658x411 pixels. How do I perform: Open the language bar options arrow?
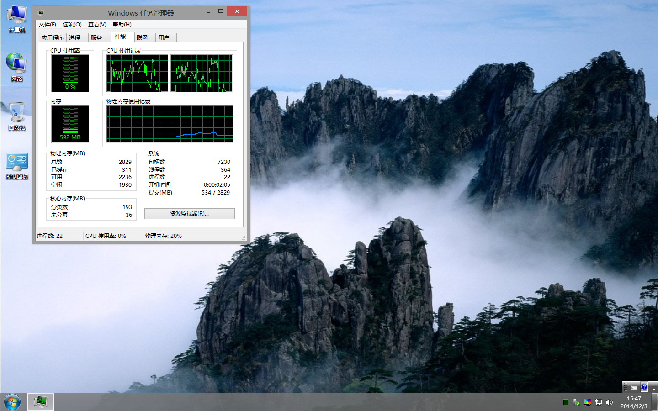pos(654,390)
